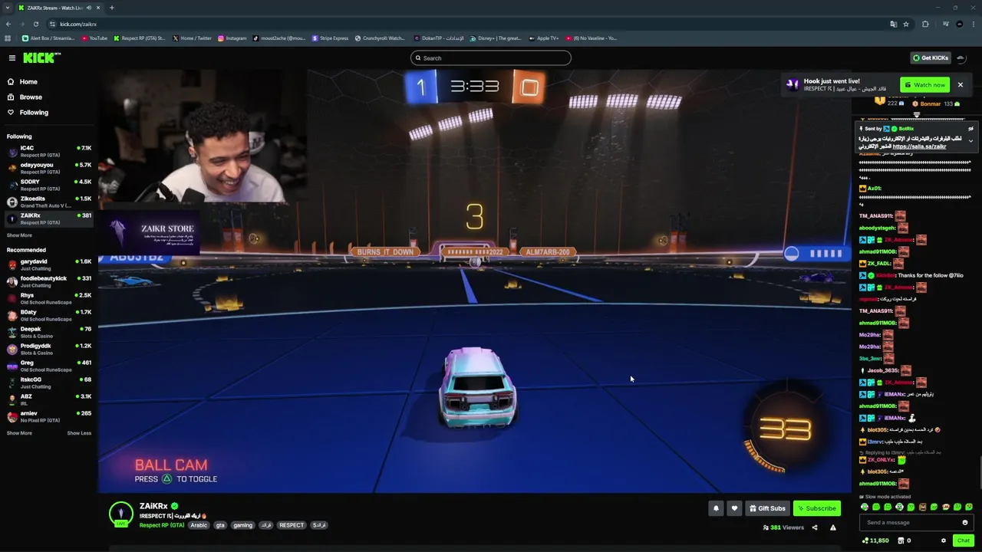Open chat settings gear icon
982x552 pixels.
944,540
